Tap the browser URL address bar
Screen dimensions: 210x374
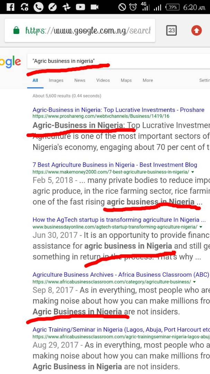coord(80,30)
